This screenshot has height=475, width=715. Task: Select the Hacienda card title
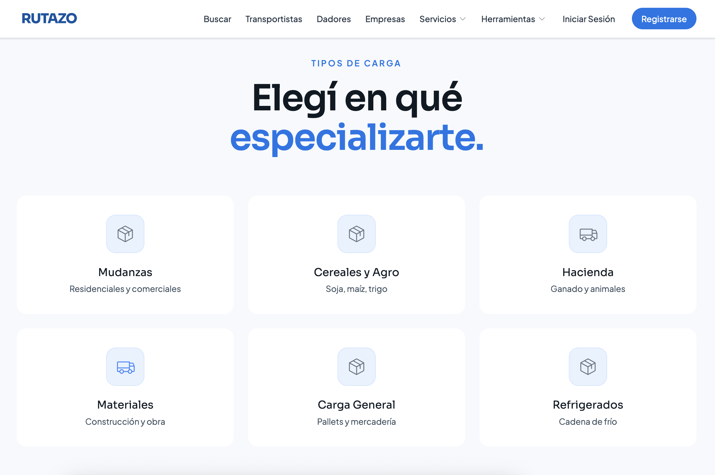[588, 272]
